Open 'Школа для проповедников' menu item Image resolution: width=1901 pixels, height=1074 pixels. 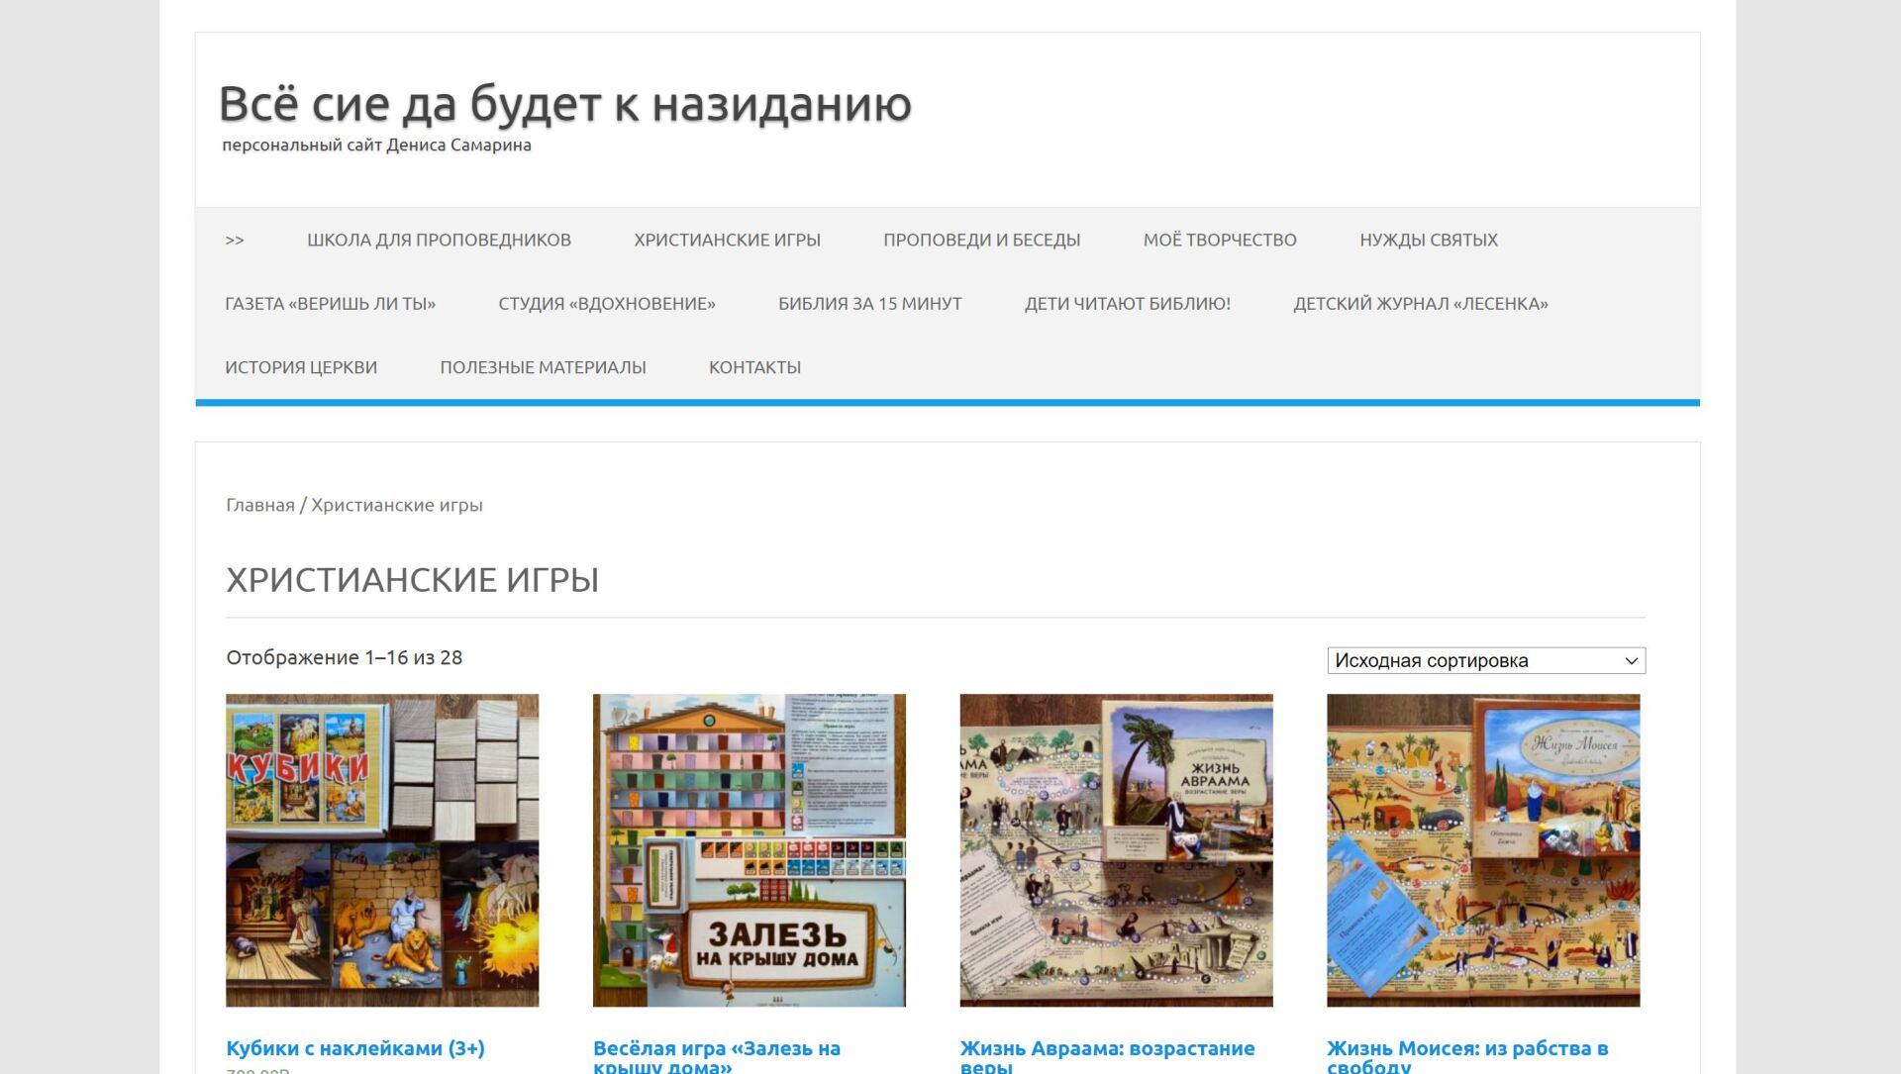[439, 240]
